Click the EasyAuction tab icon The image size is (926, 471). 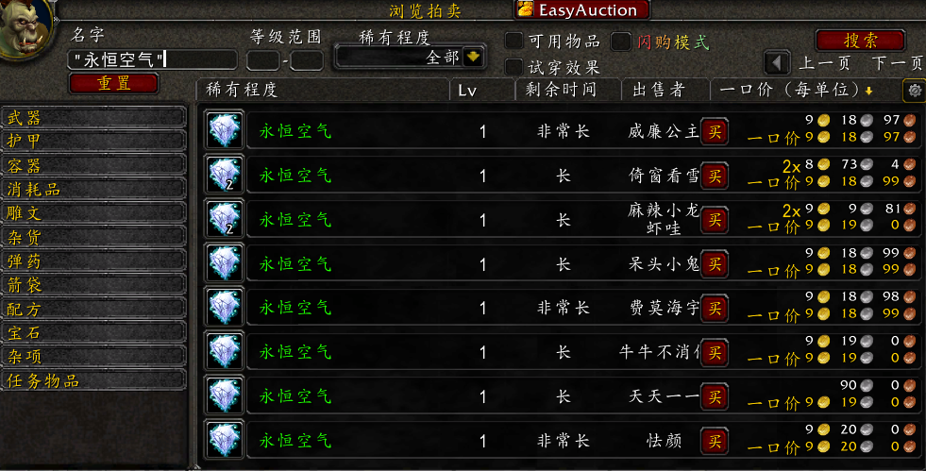(x=525, y=8)
